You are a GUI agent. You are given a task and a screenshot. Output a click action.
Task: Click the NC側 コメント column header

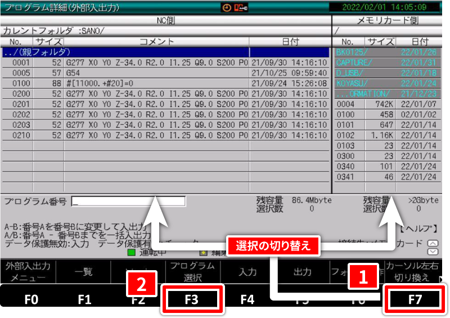[156, 42]
